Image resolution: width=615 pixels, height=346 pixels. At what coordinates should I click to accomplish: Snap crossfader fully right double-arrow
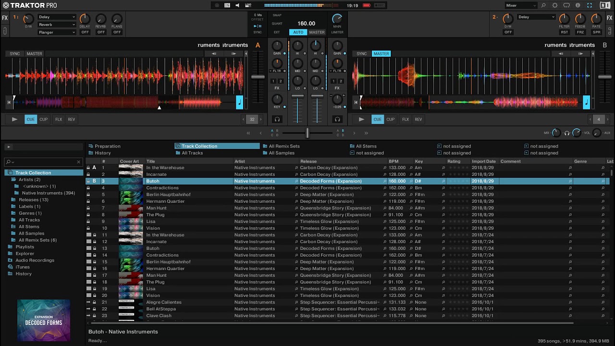point(366,133)
